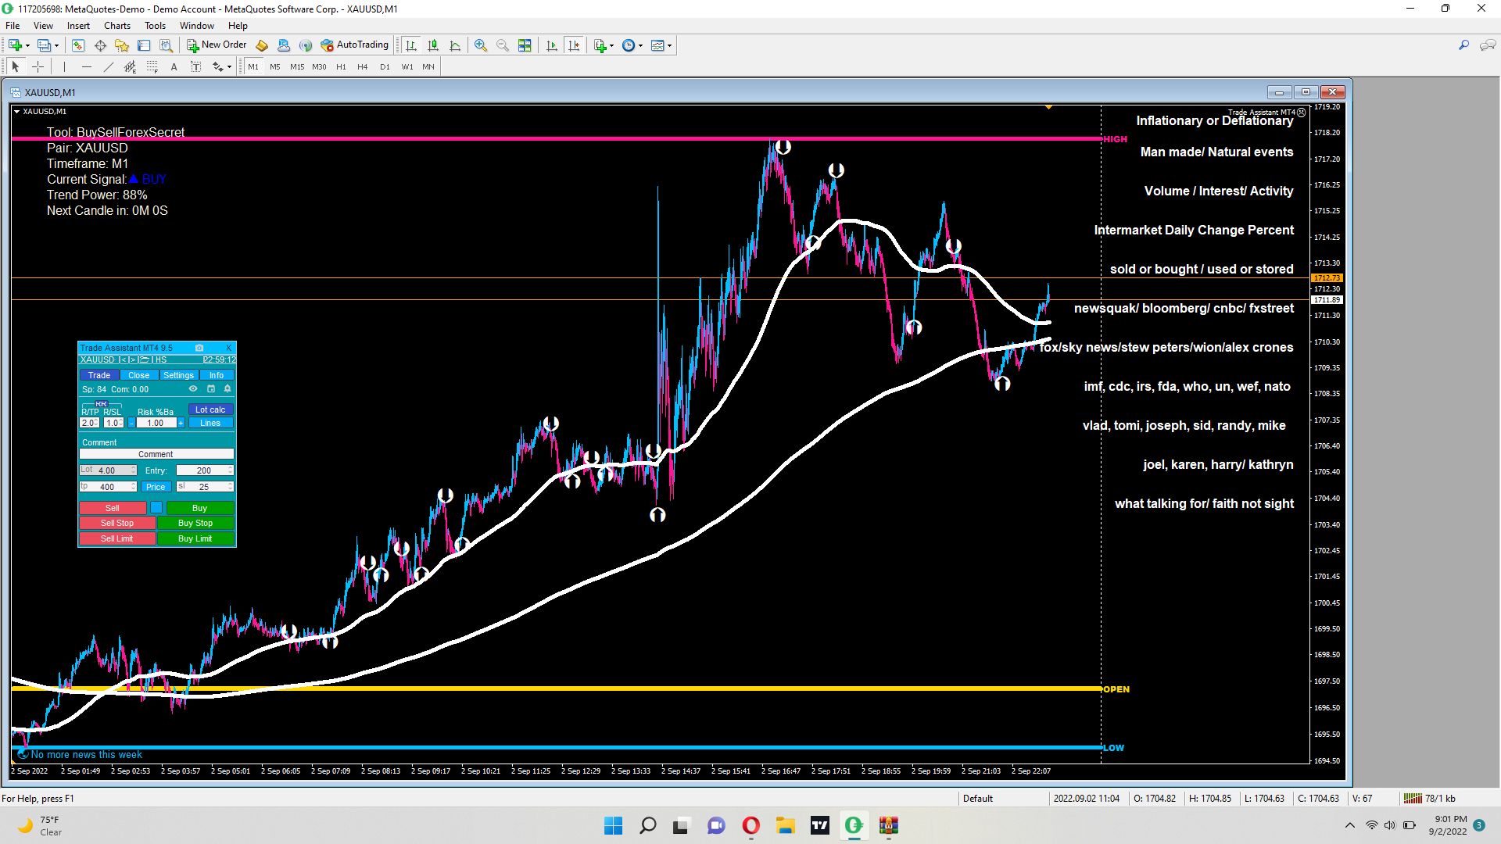
Task: Click the bell alert icon in Trade Assistant
Action: tap(227, 389)
